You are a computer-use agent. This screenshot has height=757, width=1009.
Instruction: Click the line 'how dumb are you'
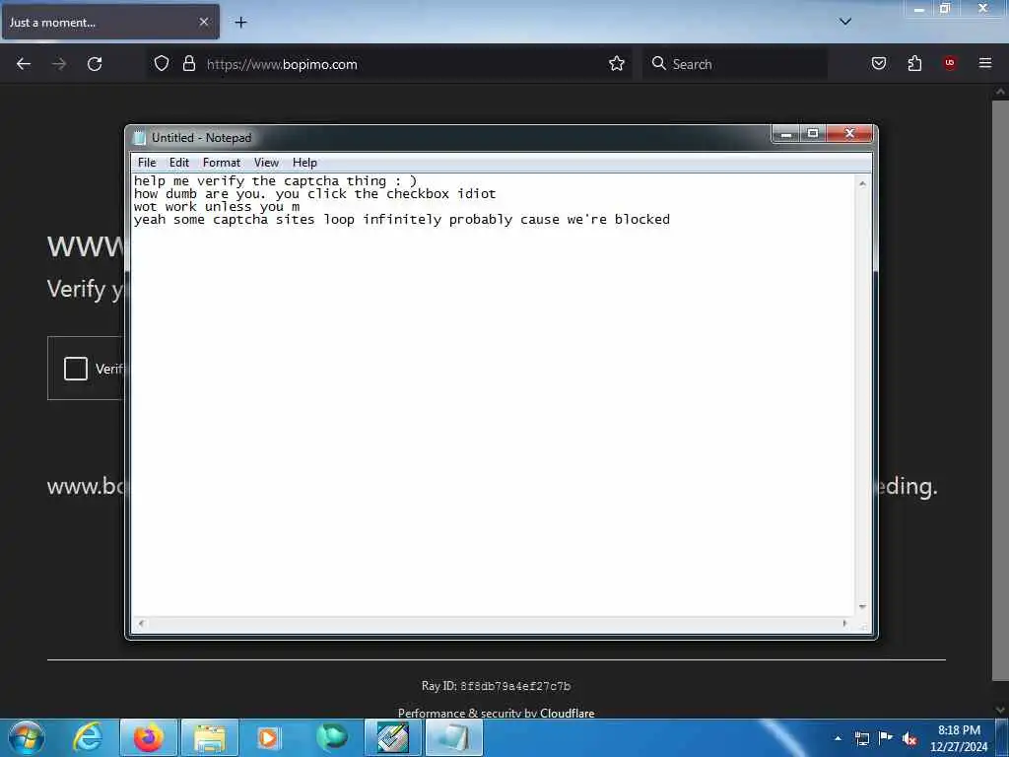314,194
